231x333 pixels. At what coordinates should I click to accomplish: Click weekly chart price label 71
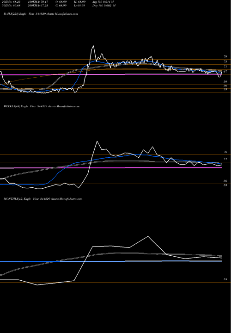[225, 159]
